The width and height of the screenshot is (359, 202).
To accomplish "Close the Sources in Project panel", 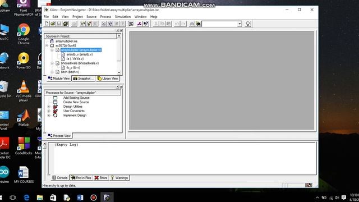I will (121, 30).
